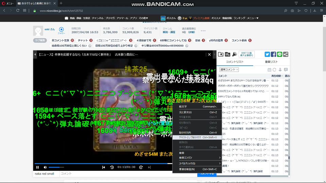The image size is (326, 183).
Task: Sort by the 再生時間 column header
Action: pos(277,76)
